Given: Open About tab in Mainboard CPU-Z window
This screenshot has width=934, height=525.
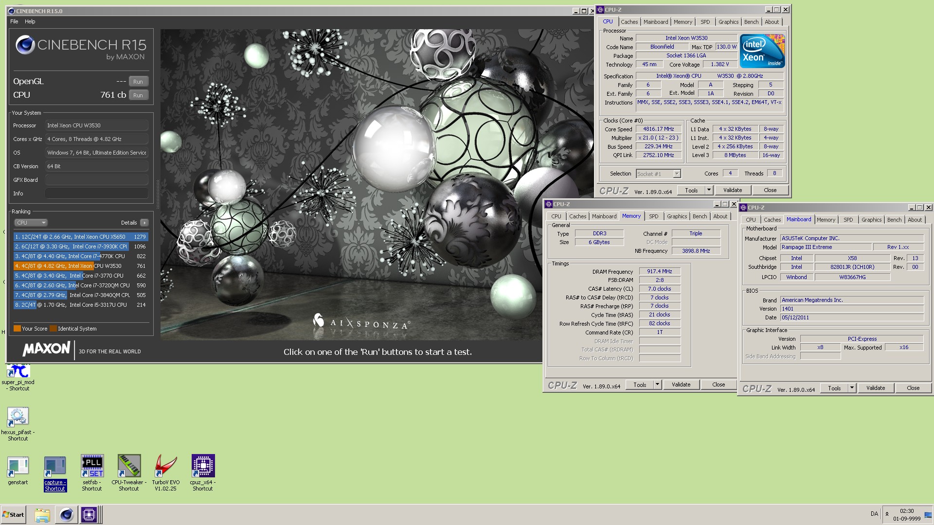Looking at the screenshot, I should [915, 220].
